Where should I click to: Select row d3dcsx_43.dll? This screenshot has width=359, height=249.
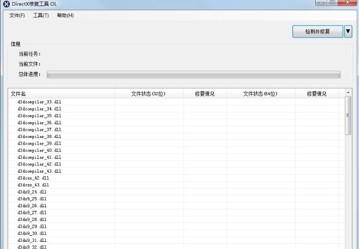177,185
